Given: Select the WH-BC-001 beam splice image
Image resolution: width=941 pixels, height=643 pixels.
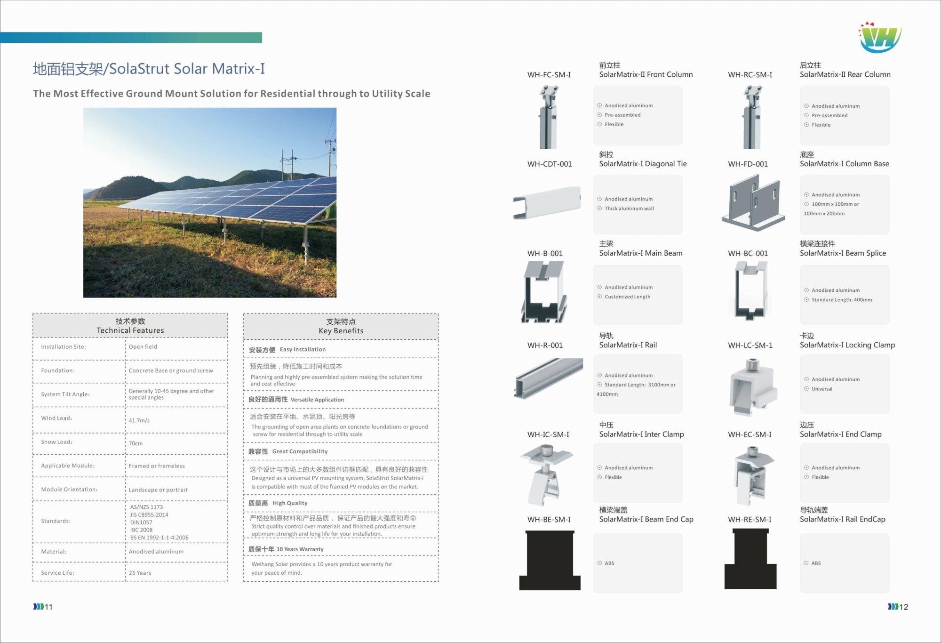Looking at the screenshot, I should [751, 290].
